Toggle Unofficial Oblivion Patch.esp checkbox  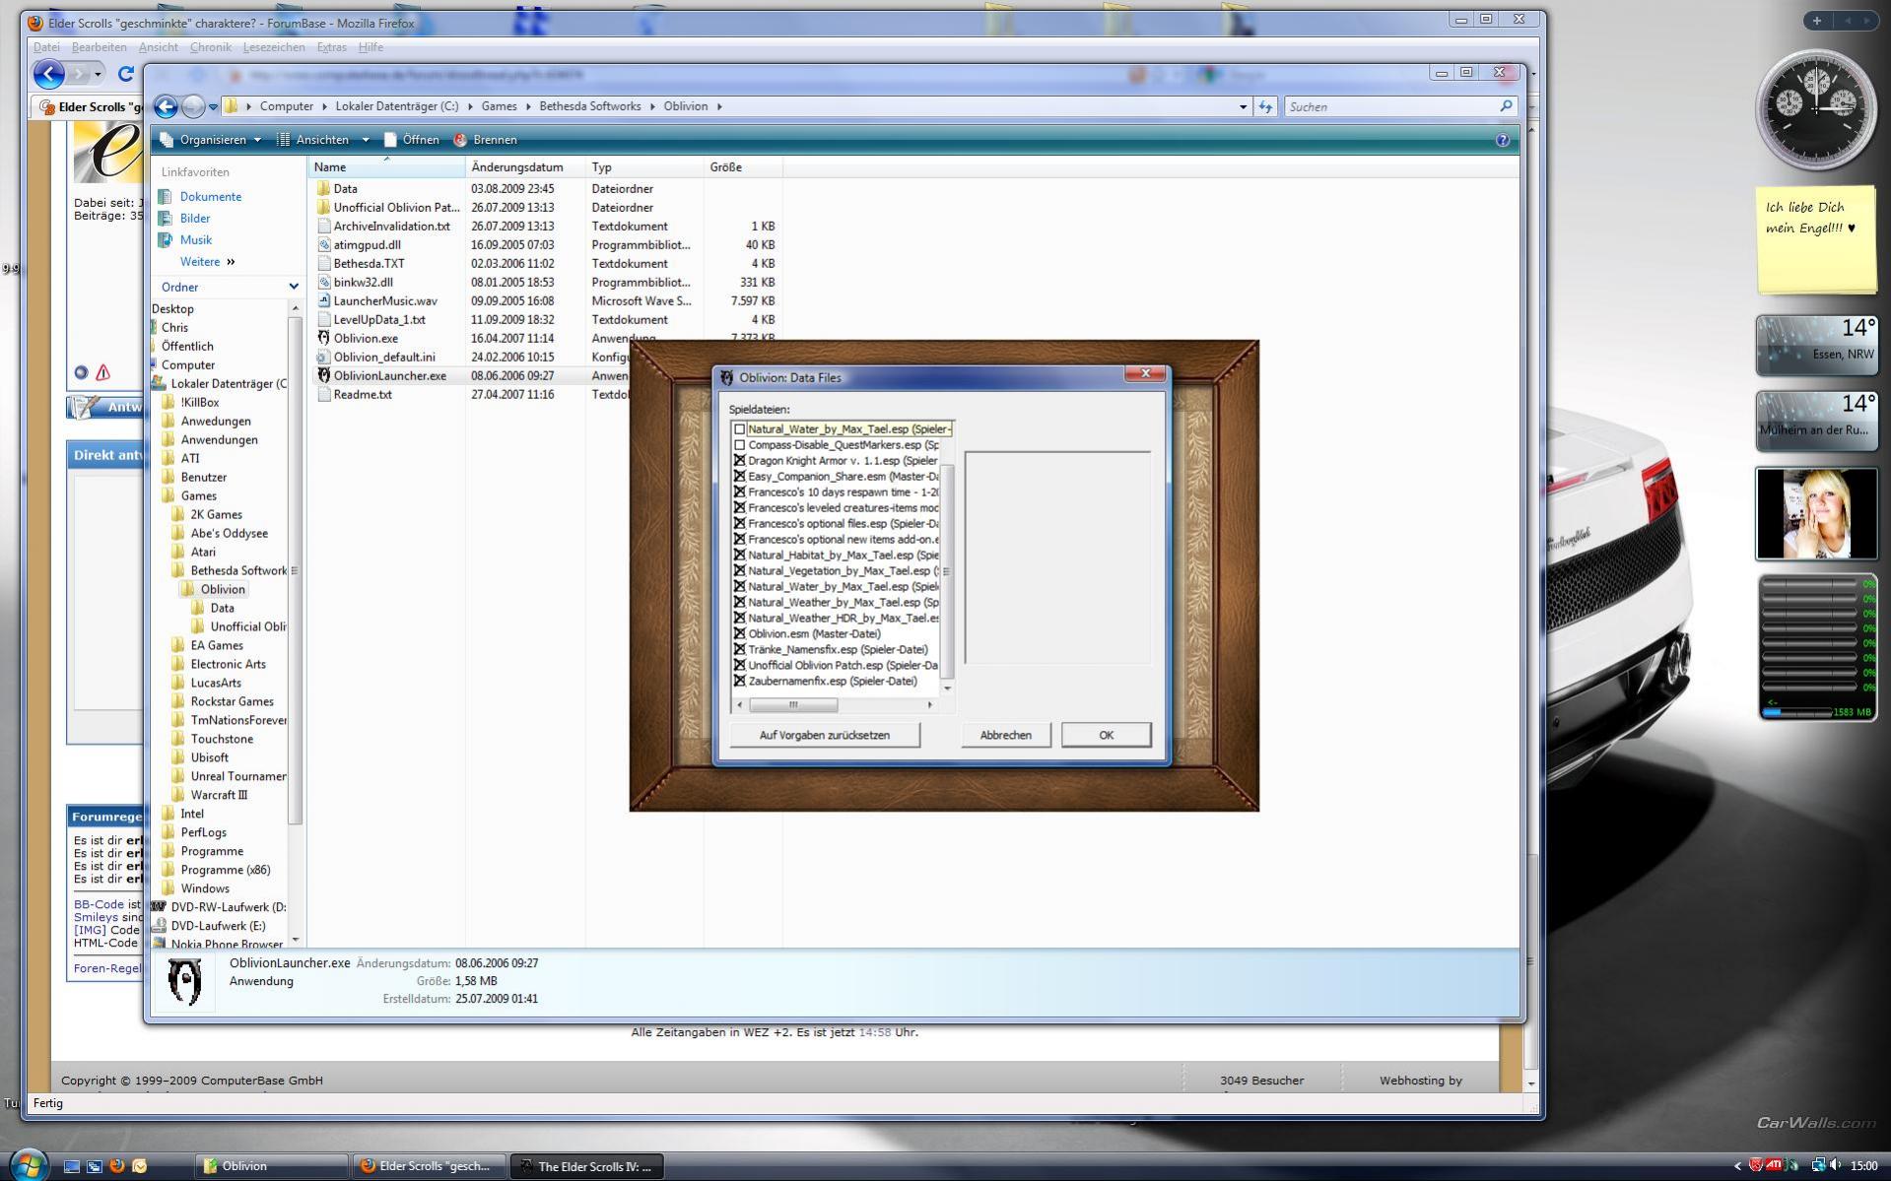(x=739, y=666)
